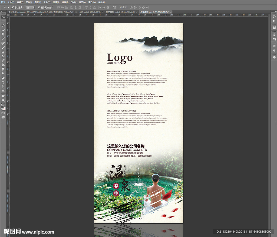The height and width of the screenshot is (237, 277).
Task: Select the Smudge tool
Action: tap(3, 69)
